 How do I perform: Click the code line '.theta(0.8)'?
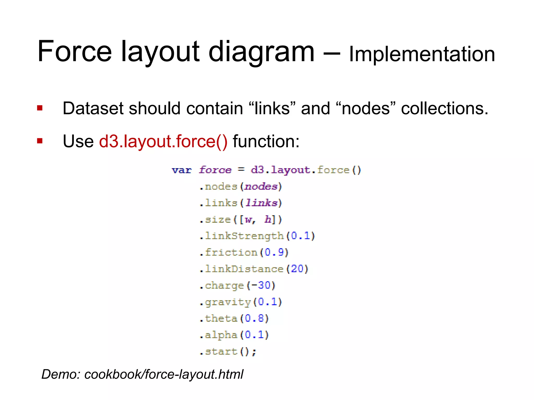pos(234,318)
